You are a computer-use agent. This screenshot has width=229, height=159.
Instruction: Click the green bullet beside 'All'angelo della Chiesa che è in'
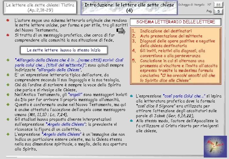pos(8,60)
